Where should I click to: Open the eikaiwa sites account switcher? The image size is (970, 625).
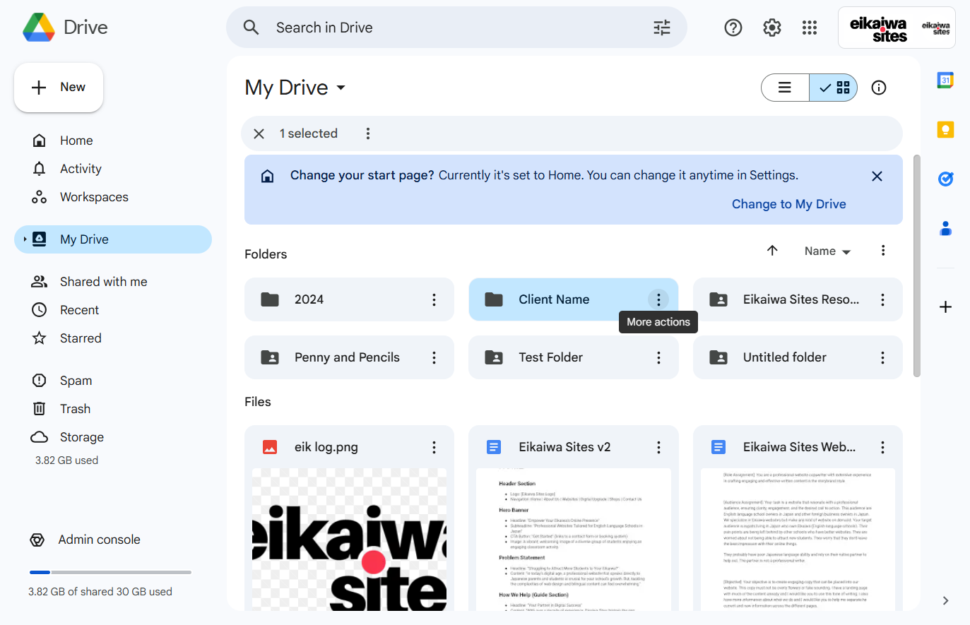point(897,28)
